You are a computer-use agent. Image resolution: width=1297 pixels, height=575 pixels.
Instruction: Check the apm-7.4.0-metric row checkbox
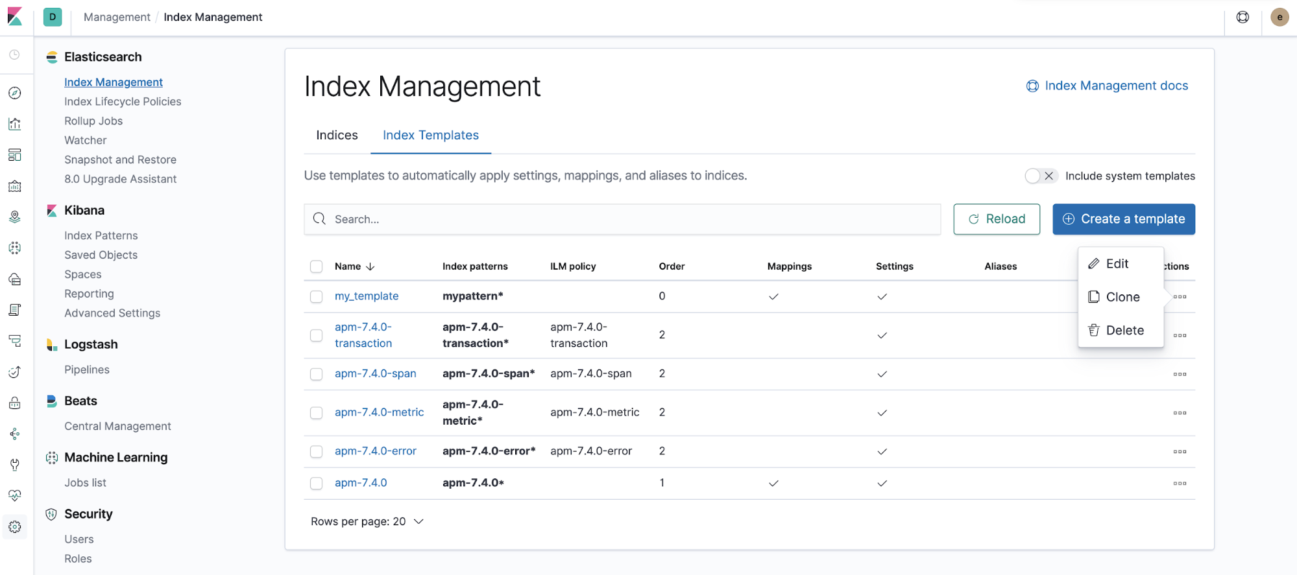tap(316, 413)
